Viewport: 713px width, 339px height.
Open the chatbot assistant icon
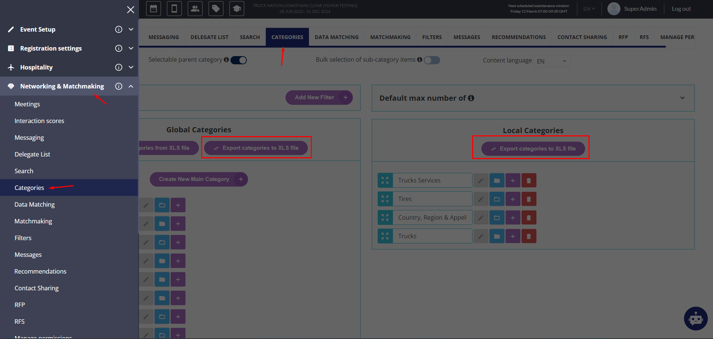click(696, 319)
